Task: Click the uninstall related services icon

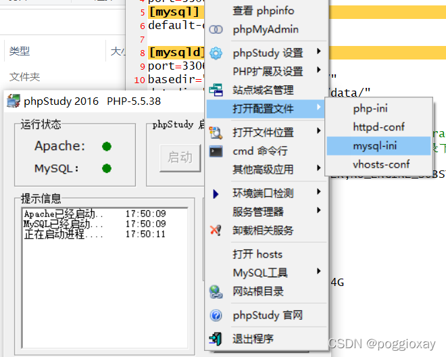Action: click(x=216, y=231)
